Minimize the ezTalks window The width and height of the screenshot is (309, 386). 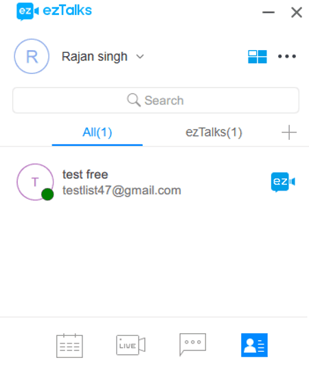[268, 12]
